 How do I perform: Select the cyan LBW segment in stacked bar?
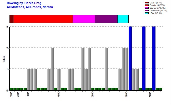pos(123,19)
